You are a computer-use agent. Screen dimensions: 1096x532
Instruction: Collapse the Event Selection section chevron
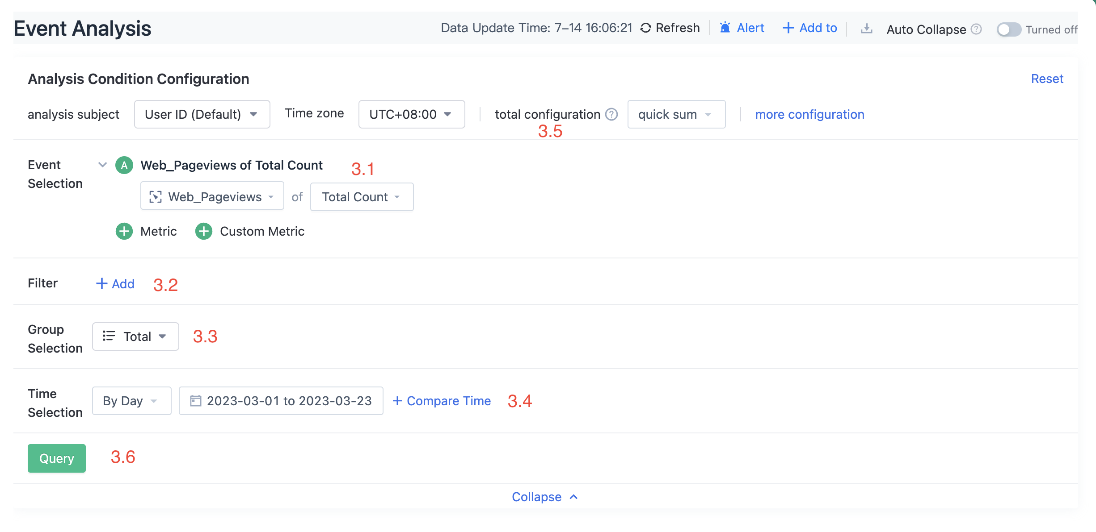(102, 165)
